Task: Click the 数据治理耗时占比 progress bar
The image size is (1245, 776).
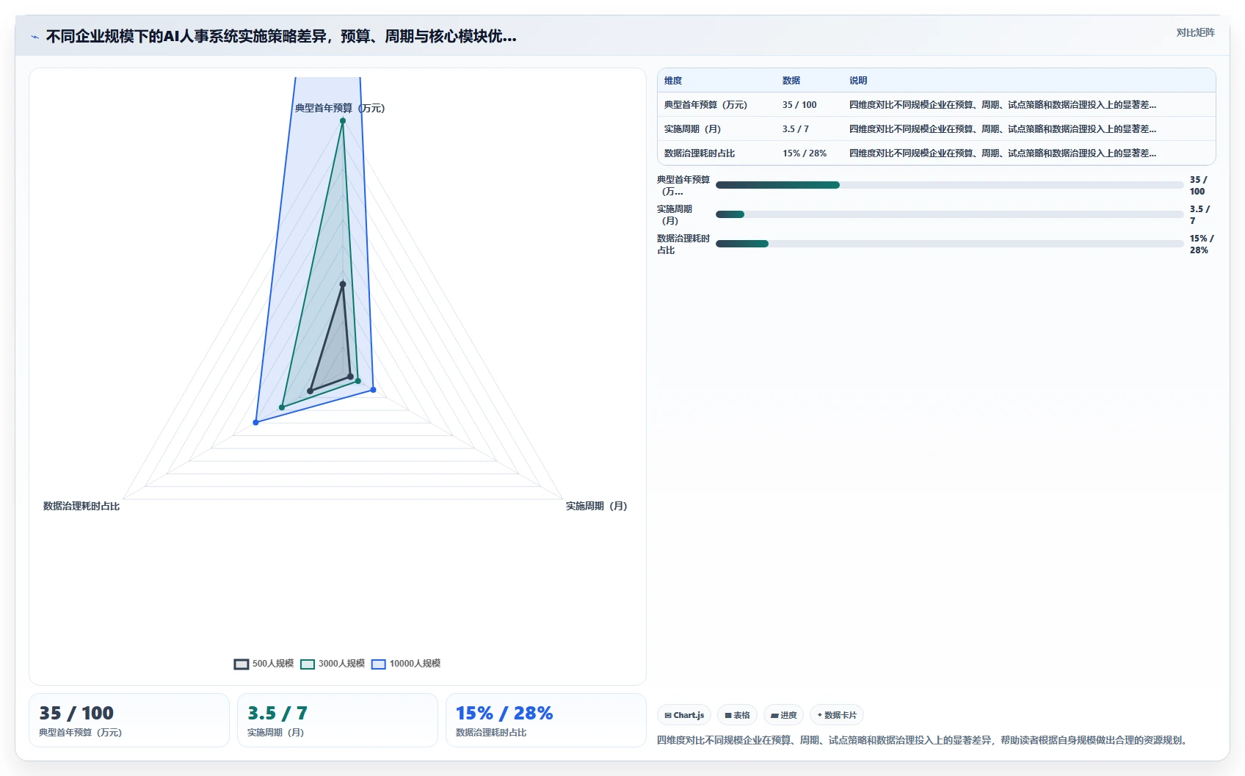Action: [x=949, y=244]
